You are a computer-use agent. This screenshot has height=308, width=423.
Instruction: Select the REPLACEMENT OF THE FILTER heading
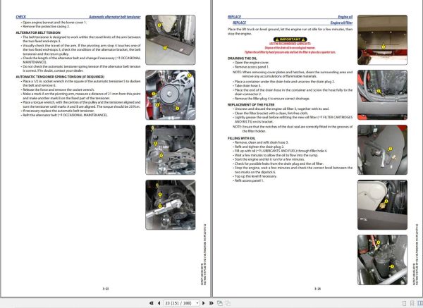click(251, 104)
